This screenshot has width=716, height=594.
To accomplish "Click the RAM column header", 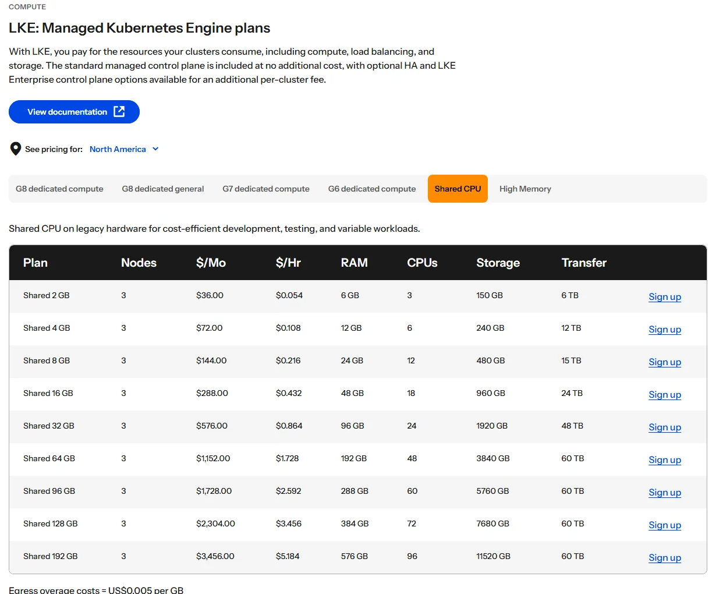I will coord(354,263).
